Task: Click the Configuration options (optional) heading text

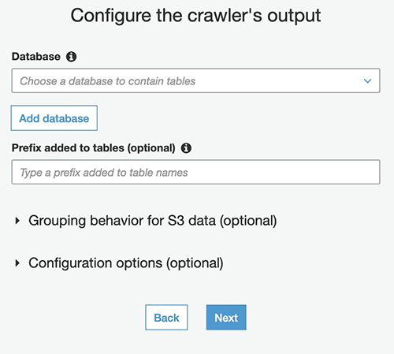Action: (x=126, y=263)
